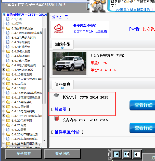Open the 线路图 link
155x161 pixels.
click(x=60, y=109)
